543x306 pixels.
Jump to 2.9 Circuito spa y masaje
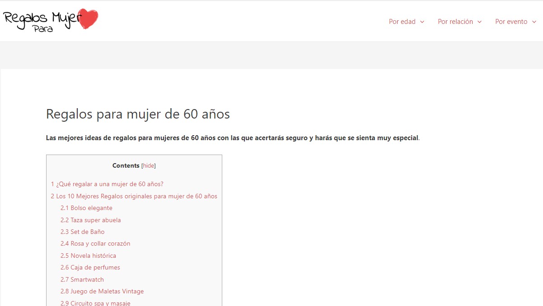tap(95, 303)
